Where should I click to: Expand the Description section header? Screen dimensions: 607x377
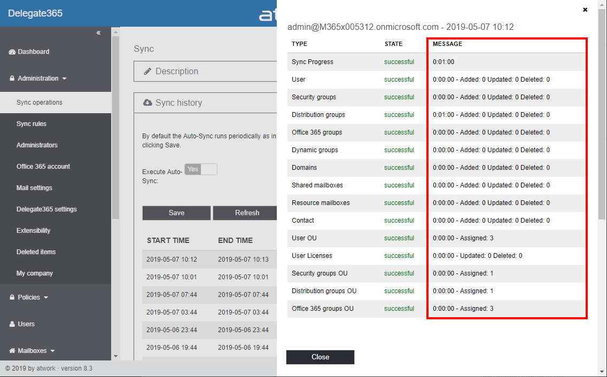coord(205,71)
